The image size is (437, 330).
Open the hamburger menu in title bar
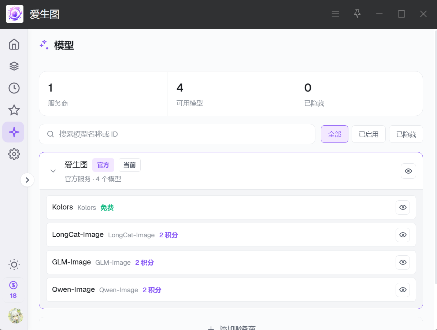[x=335, y=14]
